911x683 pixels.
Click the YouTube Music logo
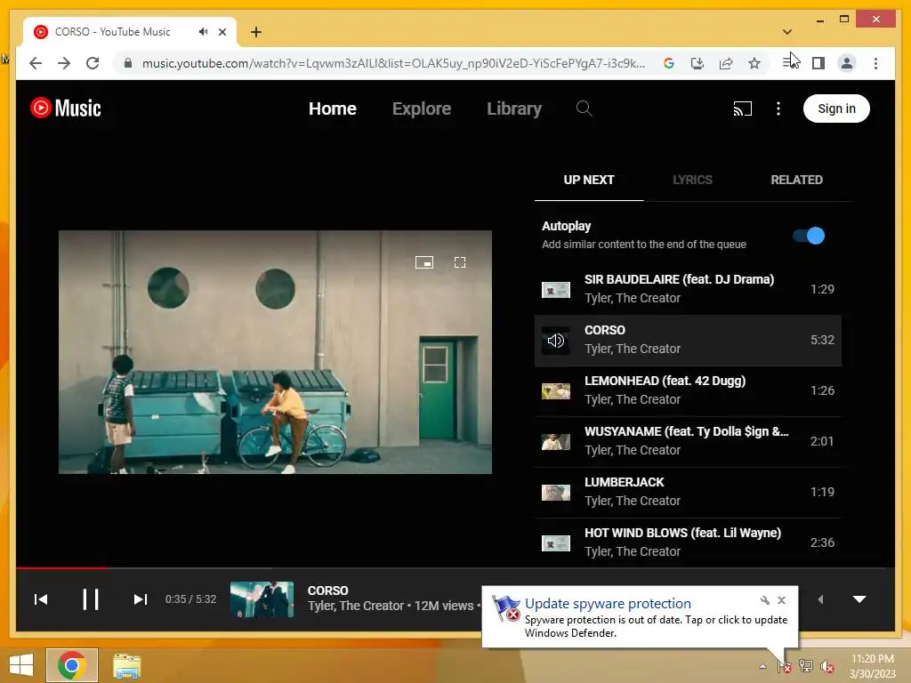pyautogui.click(x=66, y=108)
